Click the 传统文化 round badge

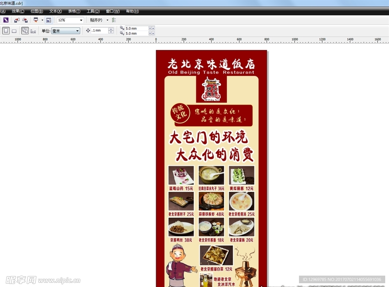tap(180, 113)
